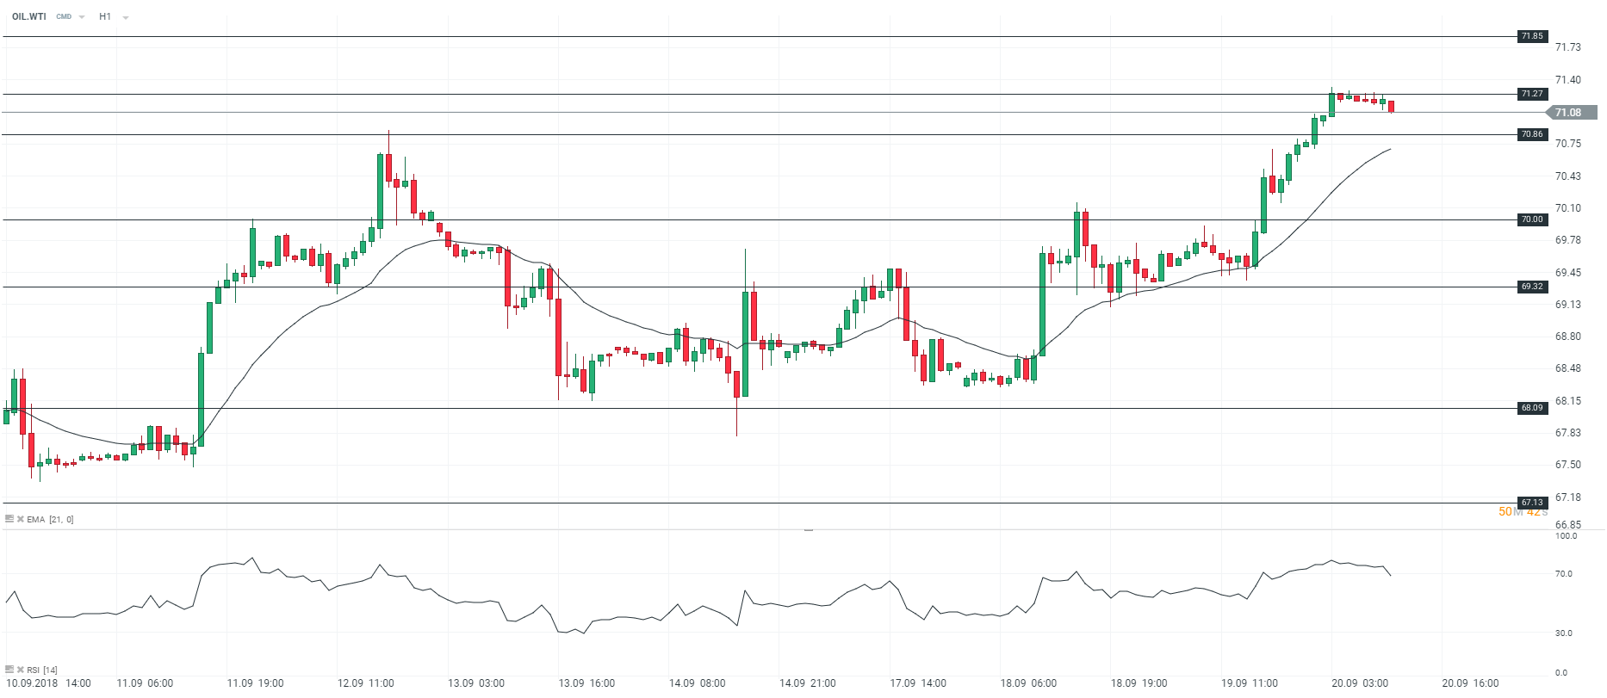This screenshot has width=1607, height=698.
Task: Select the 70.86 horizontal line label
Action: click(x=1532, y=134)
